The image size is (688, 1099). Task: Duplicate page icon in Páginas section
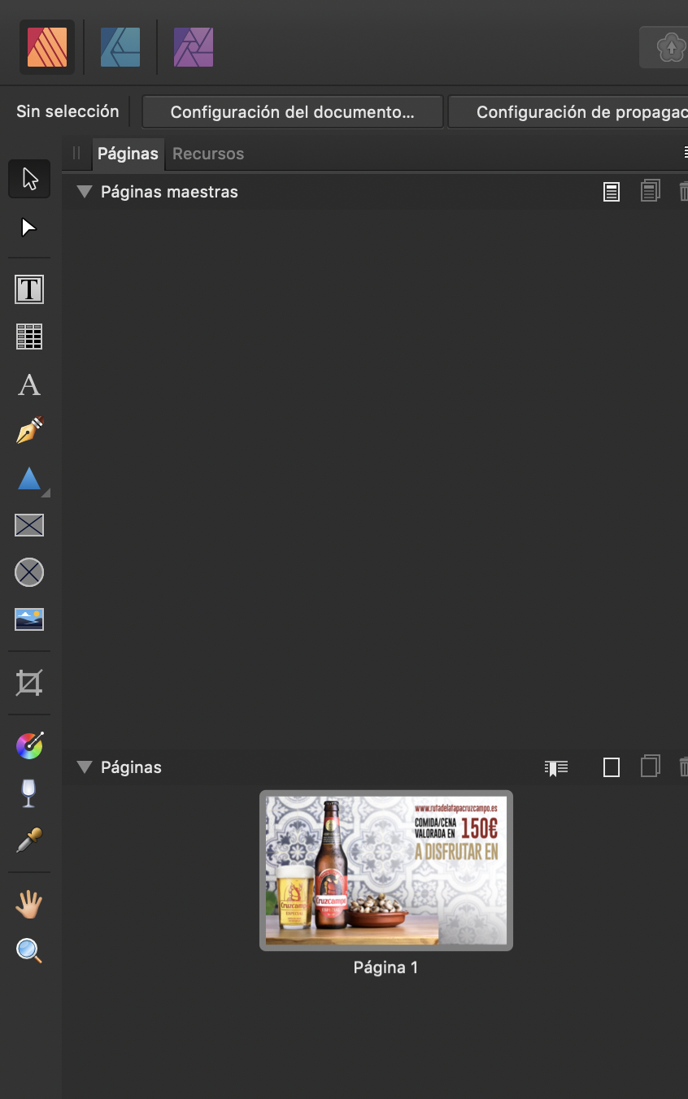tap(650, 767)
